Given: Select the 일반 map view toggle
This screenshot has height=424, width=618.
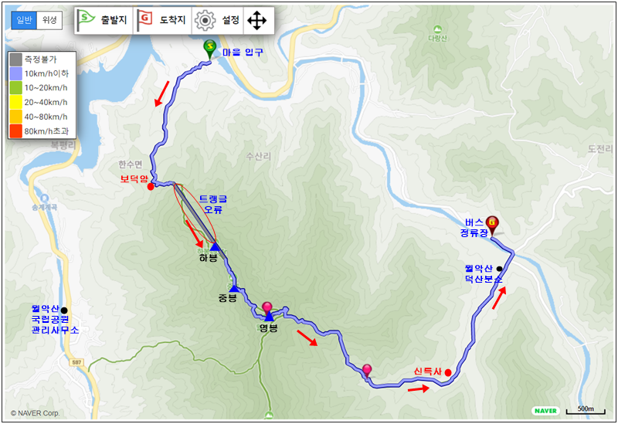Looking at the screenshot, I should coord(24,20).
